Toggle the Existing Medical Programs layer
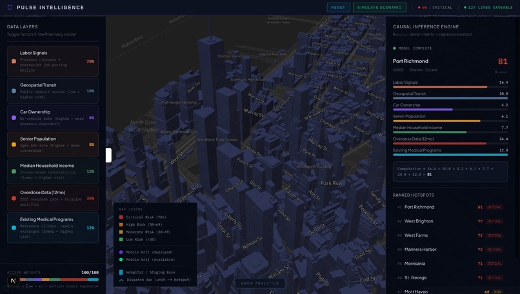 pos(53,228)
